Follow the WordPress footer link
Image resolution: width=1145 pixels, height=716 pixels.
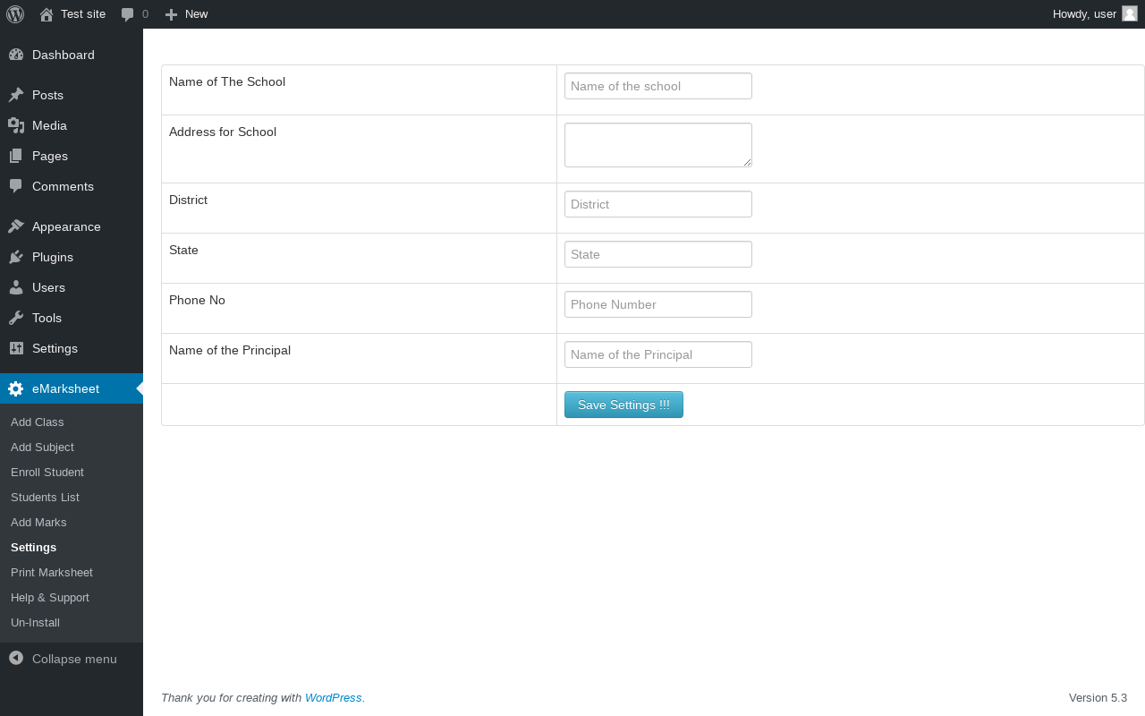333,697
